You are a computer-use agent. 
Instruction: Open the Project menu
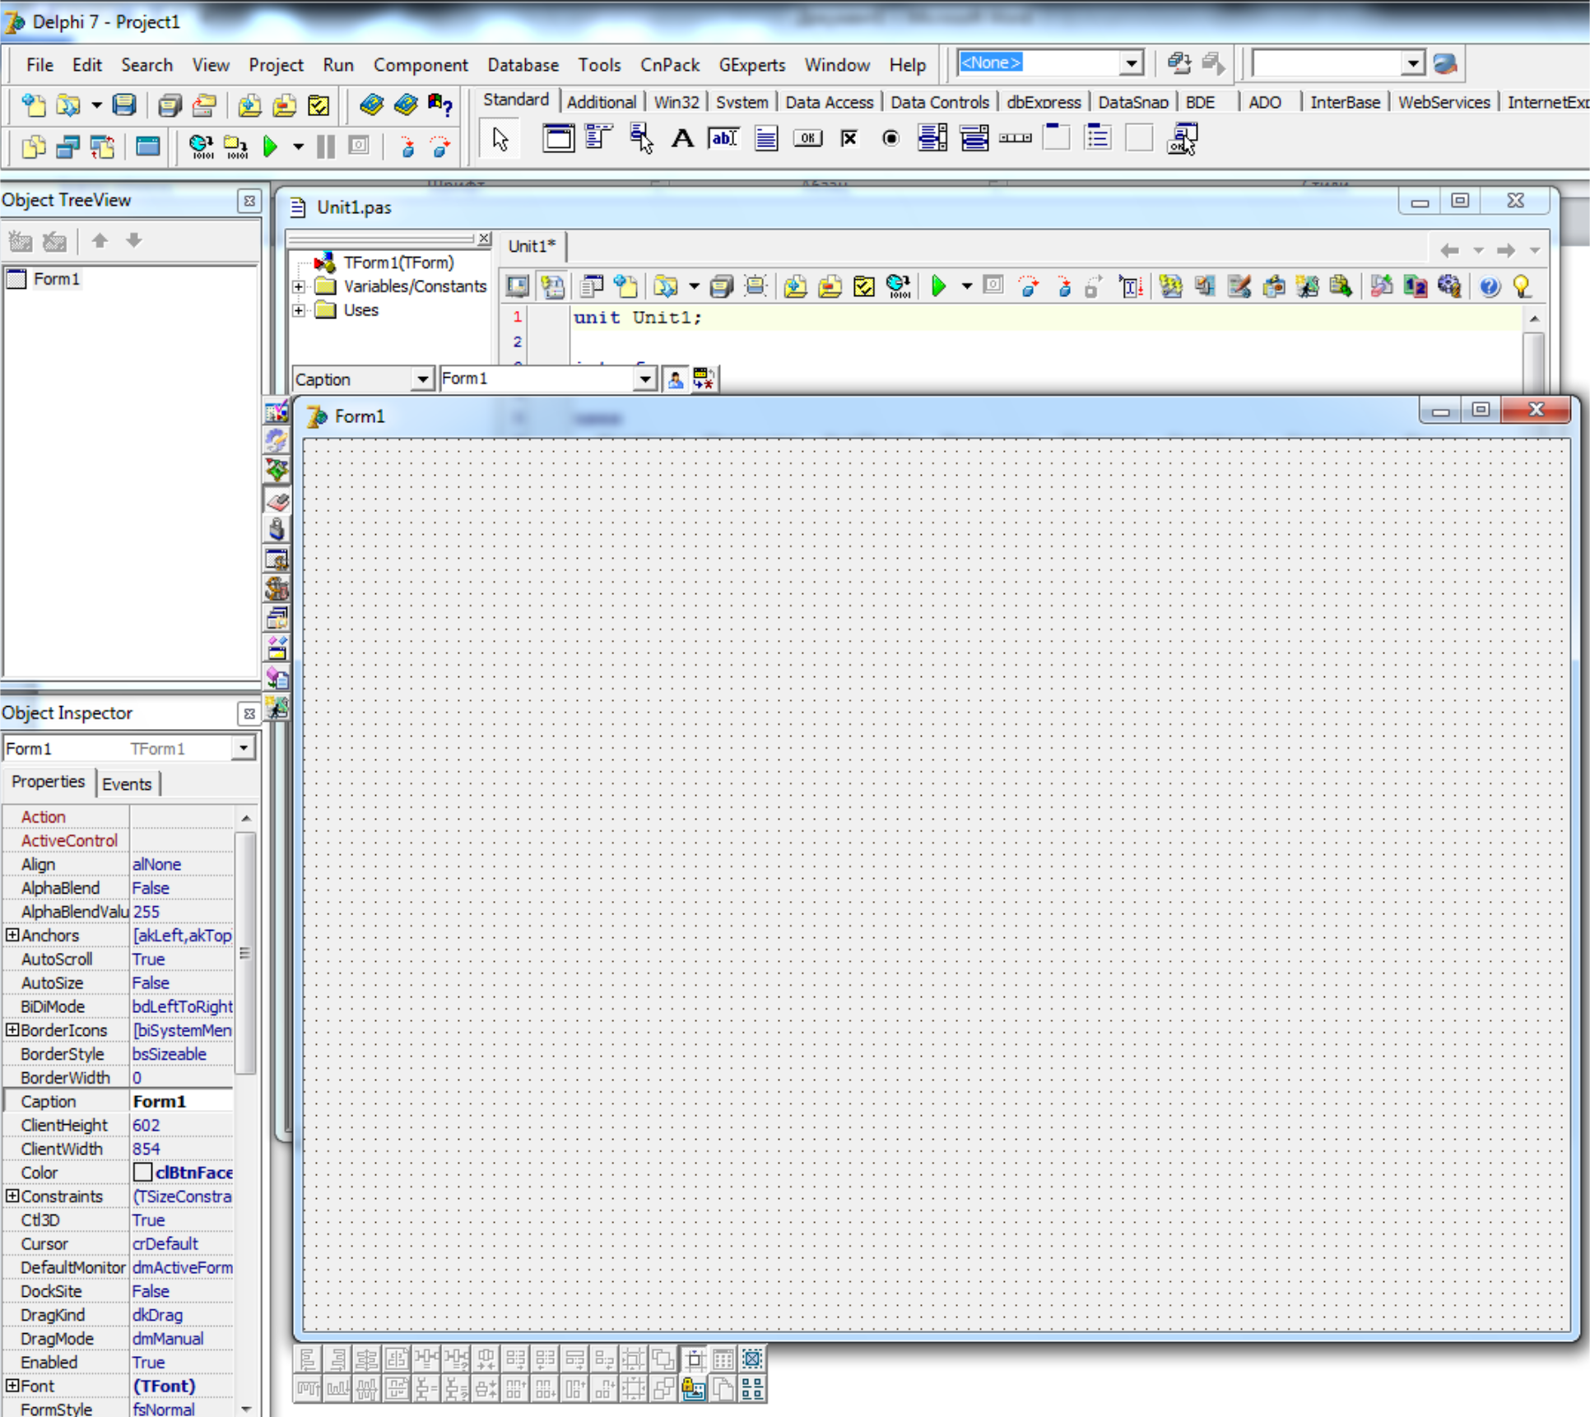pyautogui.click(x=276, y=65)
